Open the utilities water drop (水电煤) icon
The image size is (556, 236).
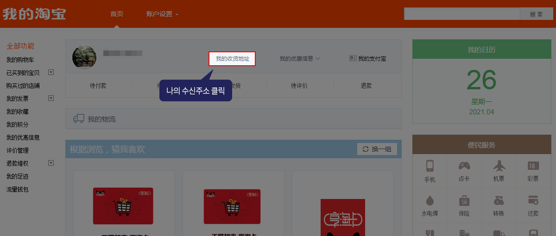[430, 200]
